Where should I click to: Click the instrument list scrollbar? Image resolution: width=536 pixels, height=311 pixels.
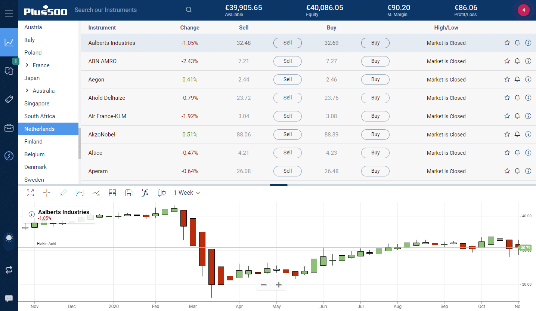[79, 144]
